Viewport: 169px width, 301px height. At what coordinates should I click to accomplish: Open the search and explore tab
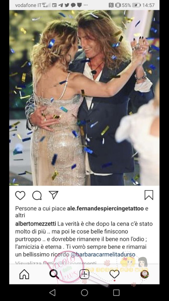pyautogui.click(x=54, y=274)
